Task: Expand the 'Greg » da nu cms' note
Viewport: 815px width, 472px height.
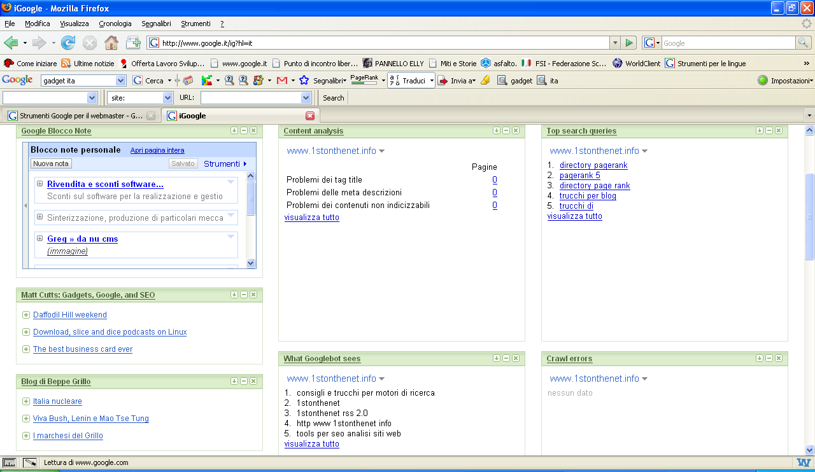Action: tap(39, 239)
